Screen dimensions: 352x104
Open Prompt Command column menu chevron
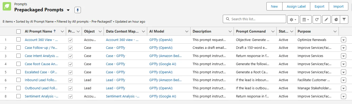(x=273, y=32)
